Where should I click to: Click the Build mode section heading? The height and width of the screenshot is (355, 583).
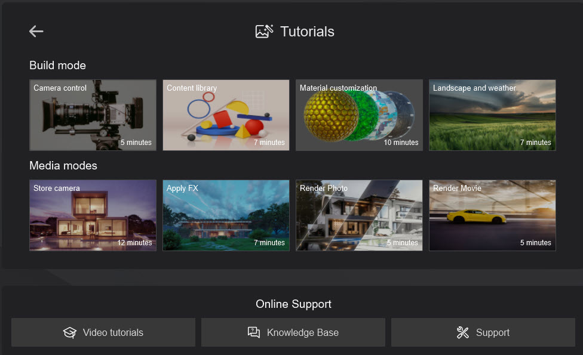coord(57,66)
